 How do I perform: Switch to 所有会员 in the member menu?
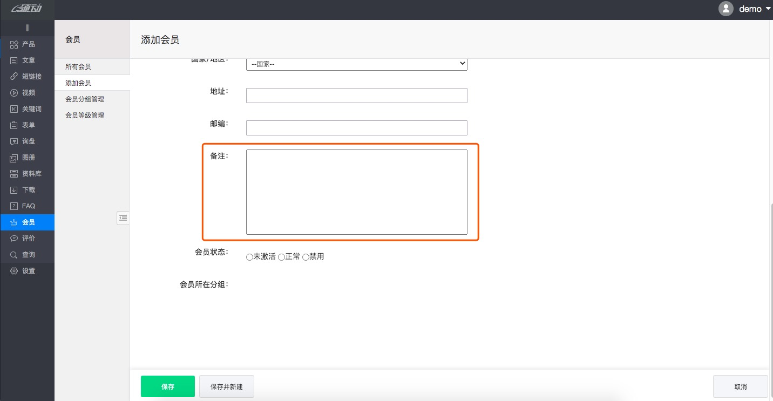pos(78,66)
